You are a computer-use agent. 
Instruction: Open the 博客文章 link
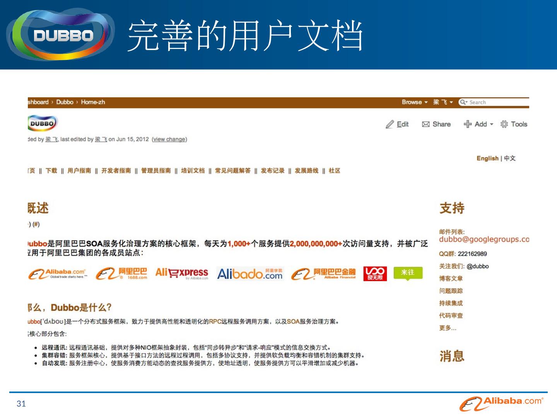[451, 279]
